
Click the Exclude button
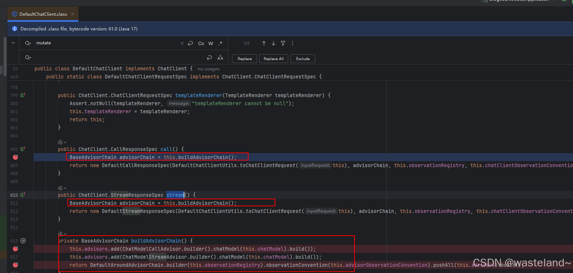coord(303,59)
